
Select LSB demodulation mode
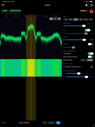coord(86,20)
